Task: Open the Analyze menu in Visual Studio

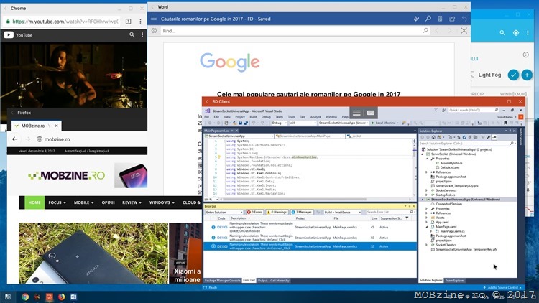Action: pos(315,117)
